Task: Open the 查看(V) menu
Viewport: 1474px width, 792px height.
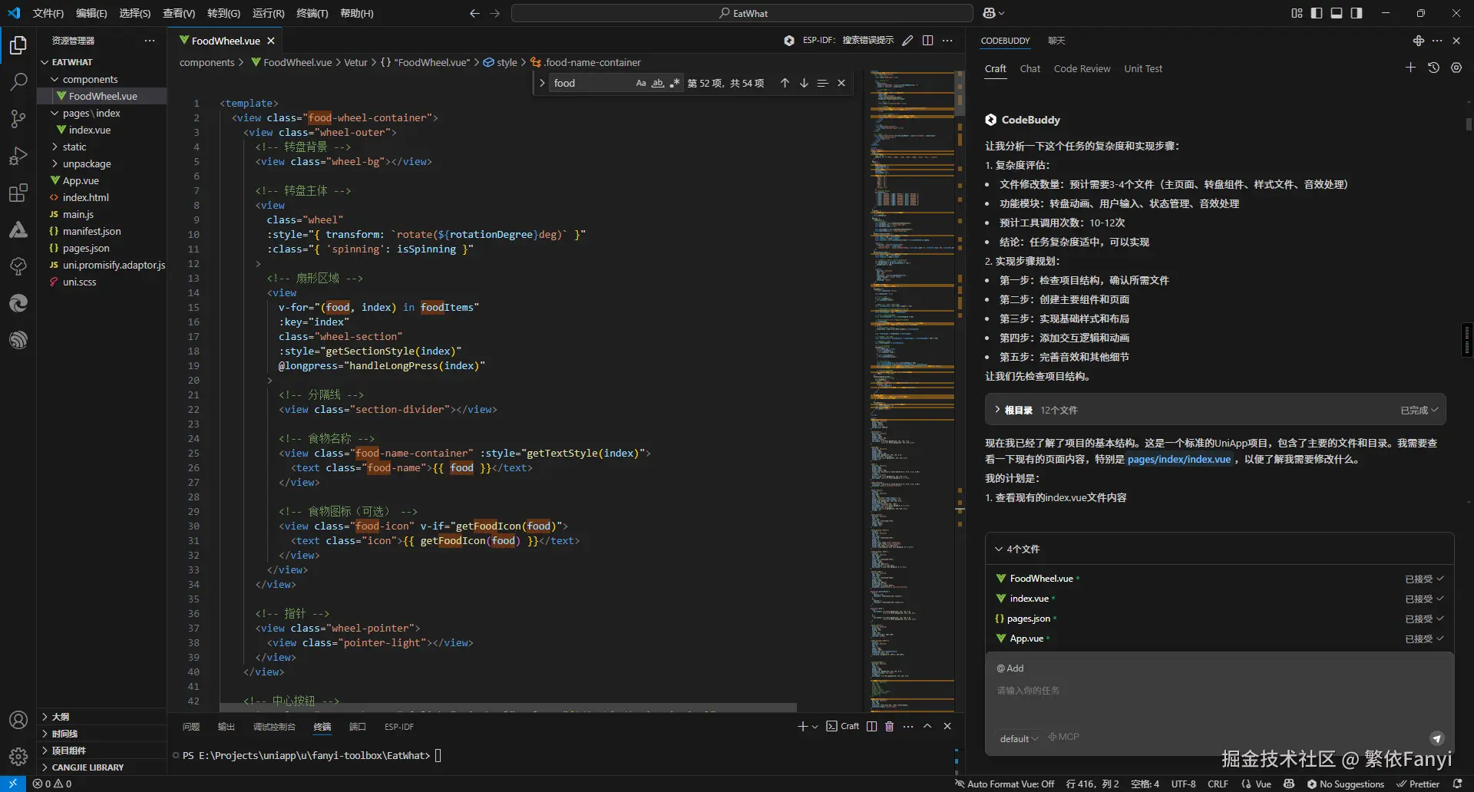Action: coord(179,13)
